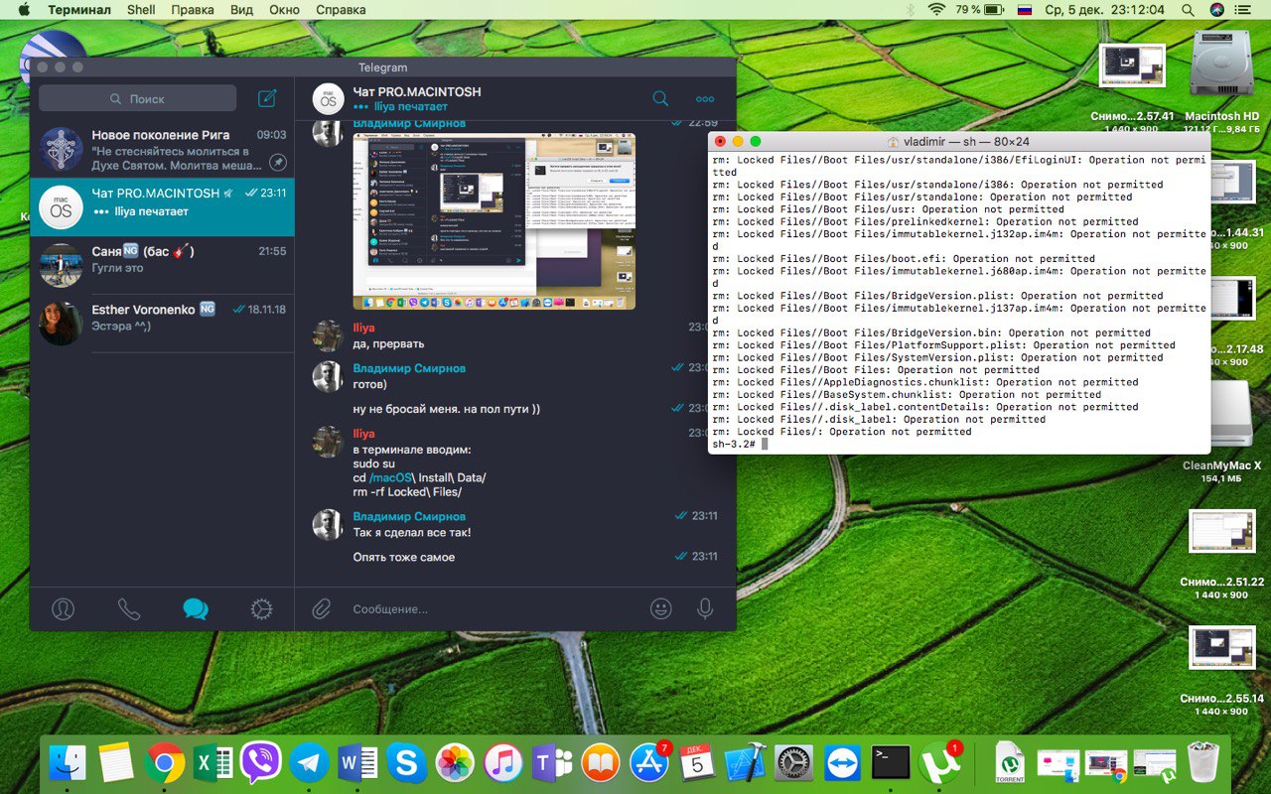Open the Telegram Chats tab
Screen dimensions: 1271x794
196,608
